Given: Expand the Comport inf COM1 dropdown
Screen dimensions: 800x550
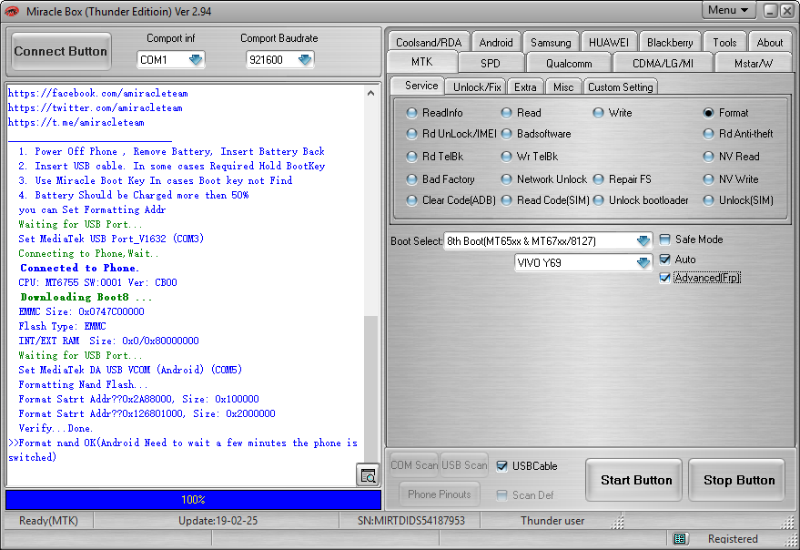Looking at the screenshot, I should [196, 60].
